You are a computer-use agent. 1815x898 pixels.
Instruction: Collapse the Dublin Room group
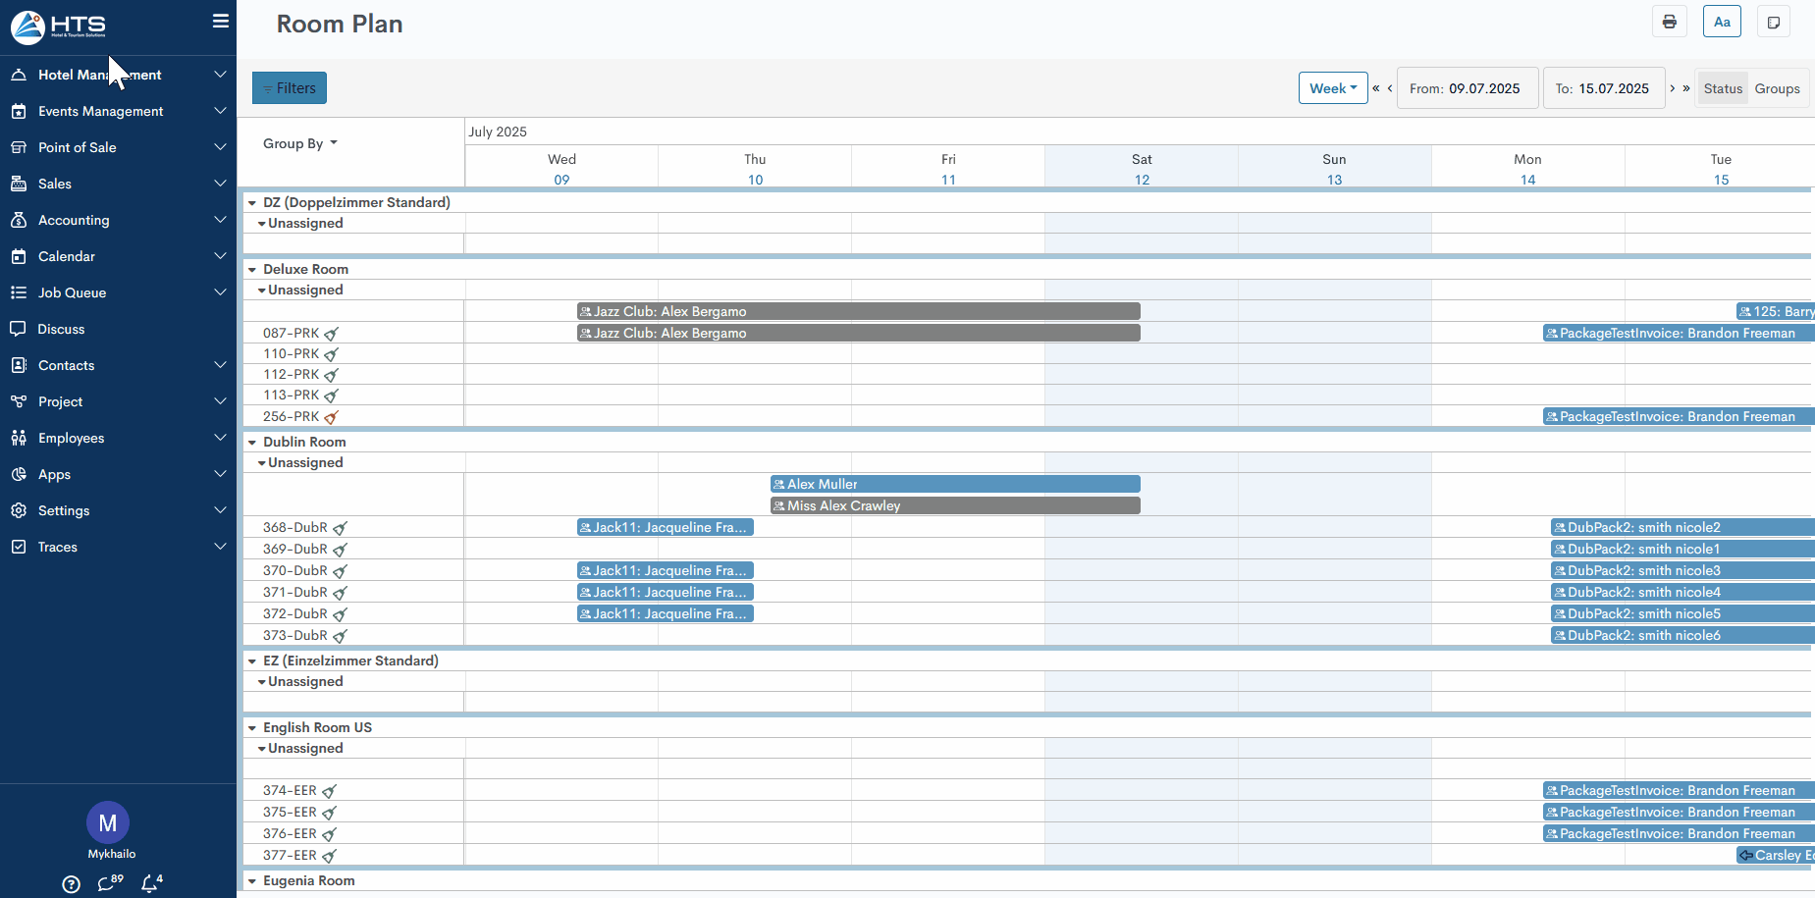click(252, 443)
